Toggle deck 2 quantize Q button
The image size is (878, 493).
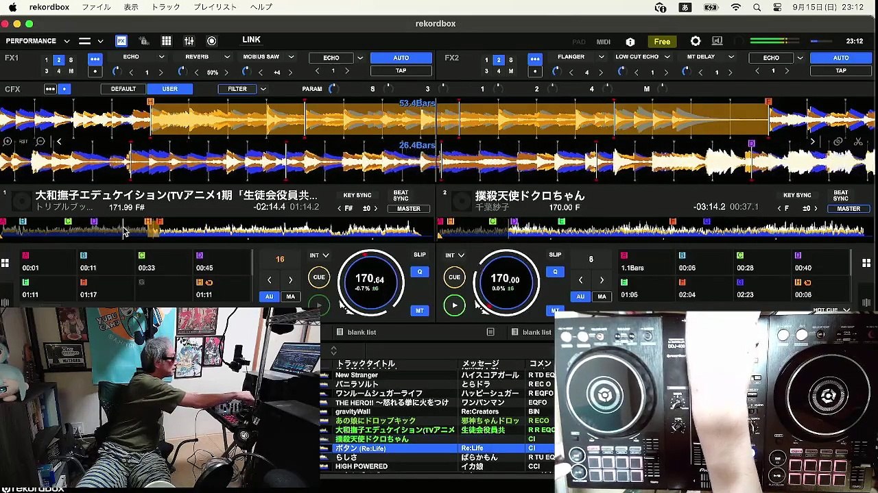click(555, 272)
